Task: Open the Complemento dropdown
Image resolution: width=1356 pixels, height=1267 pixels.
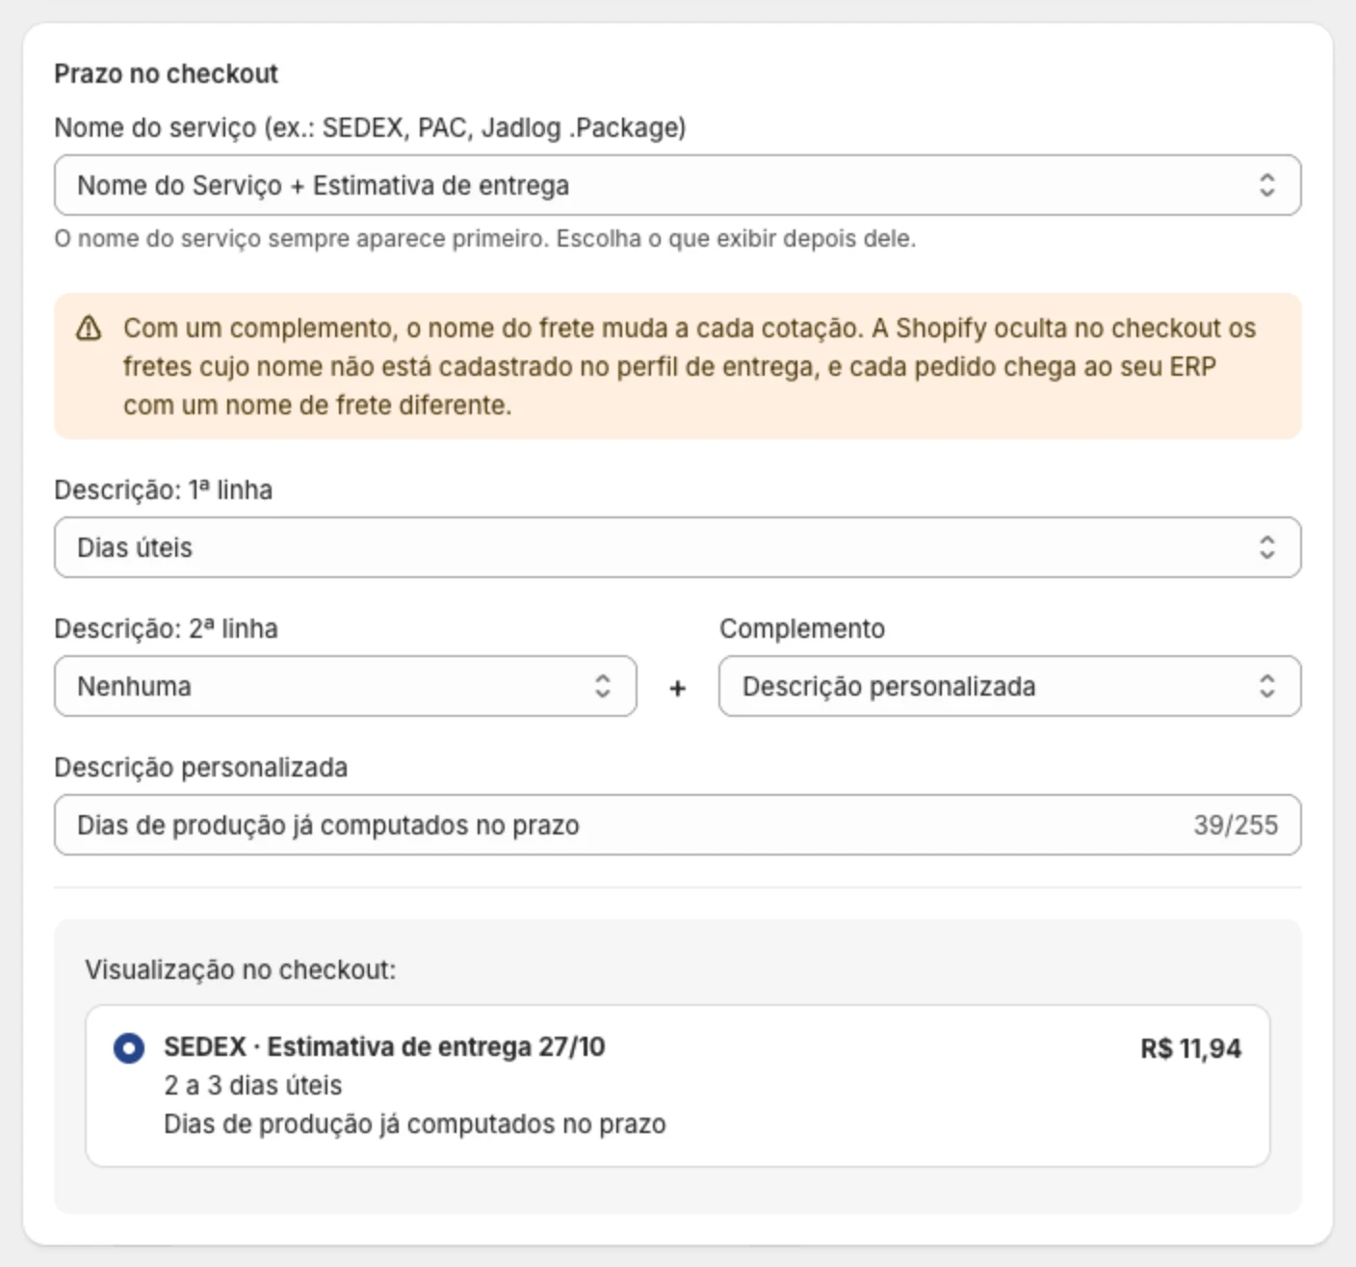Action: tap(1009, 686)
